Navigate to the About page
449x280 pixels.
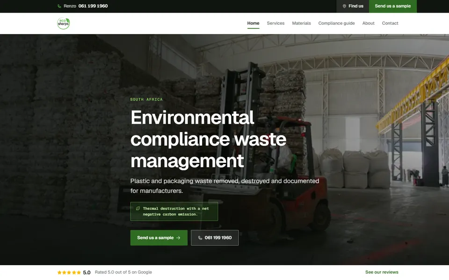(368, 23)
